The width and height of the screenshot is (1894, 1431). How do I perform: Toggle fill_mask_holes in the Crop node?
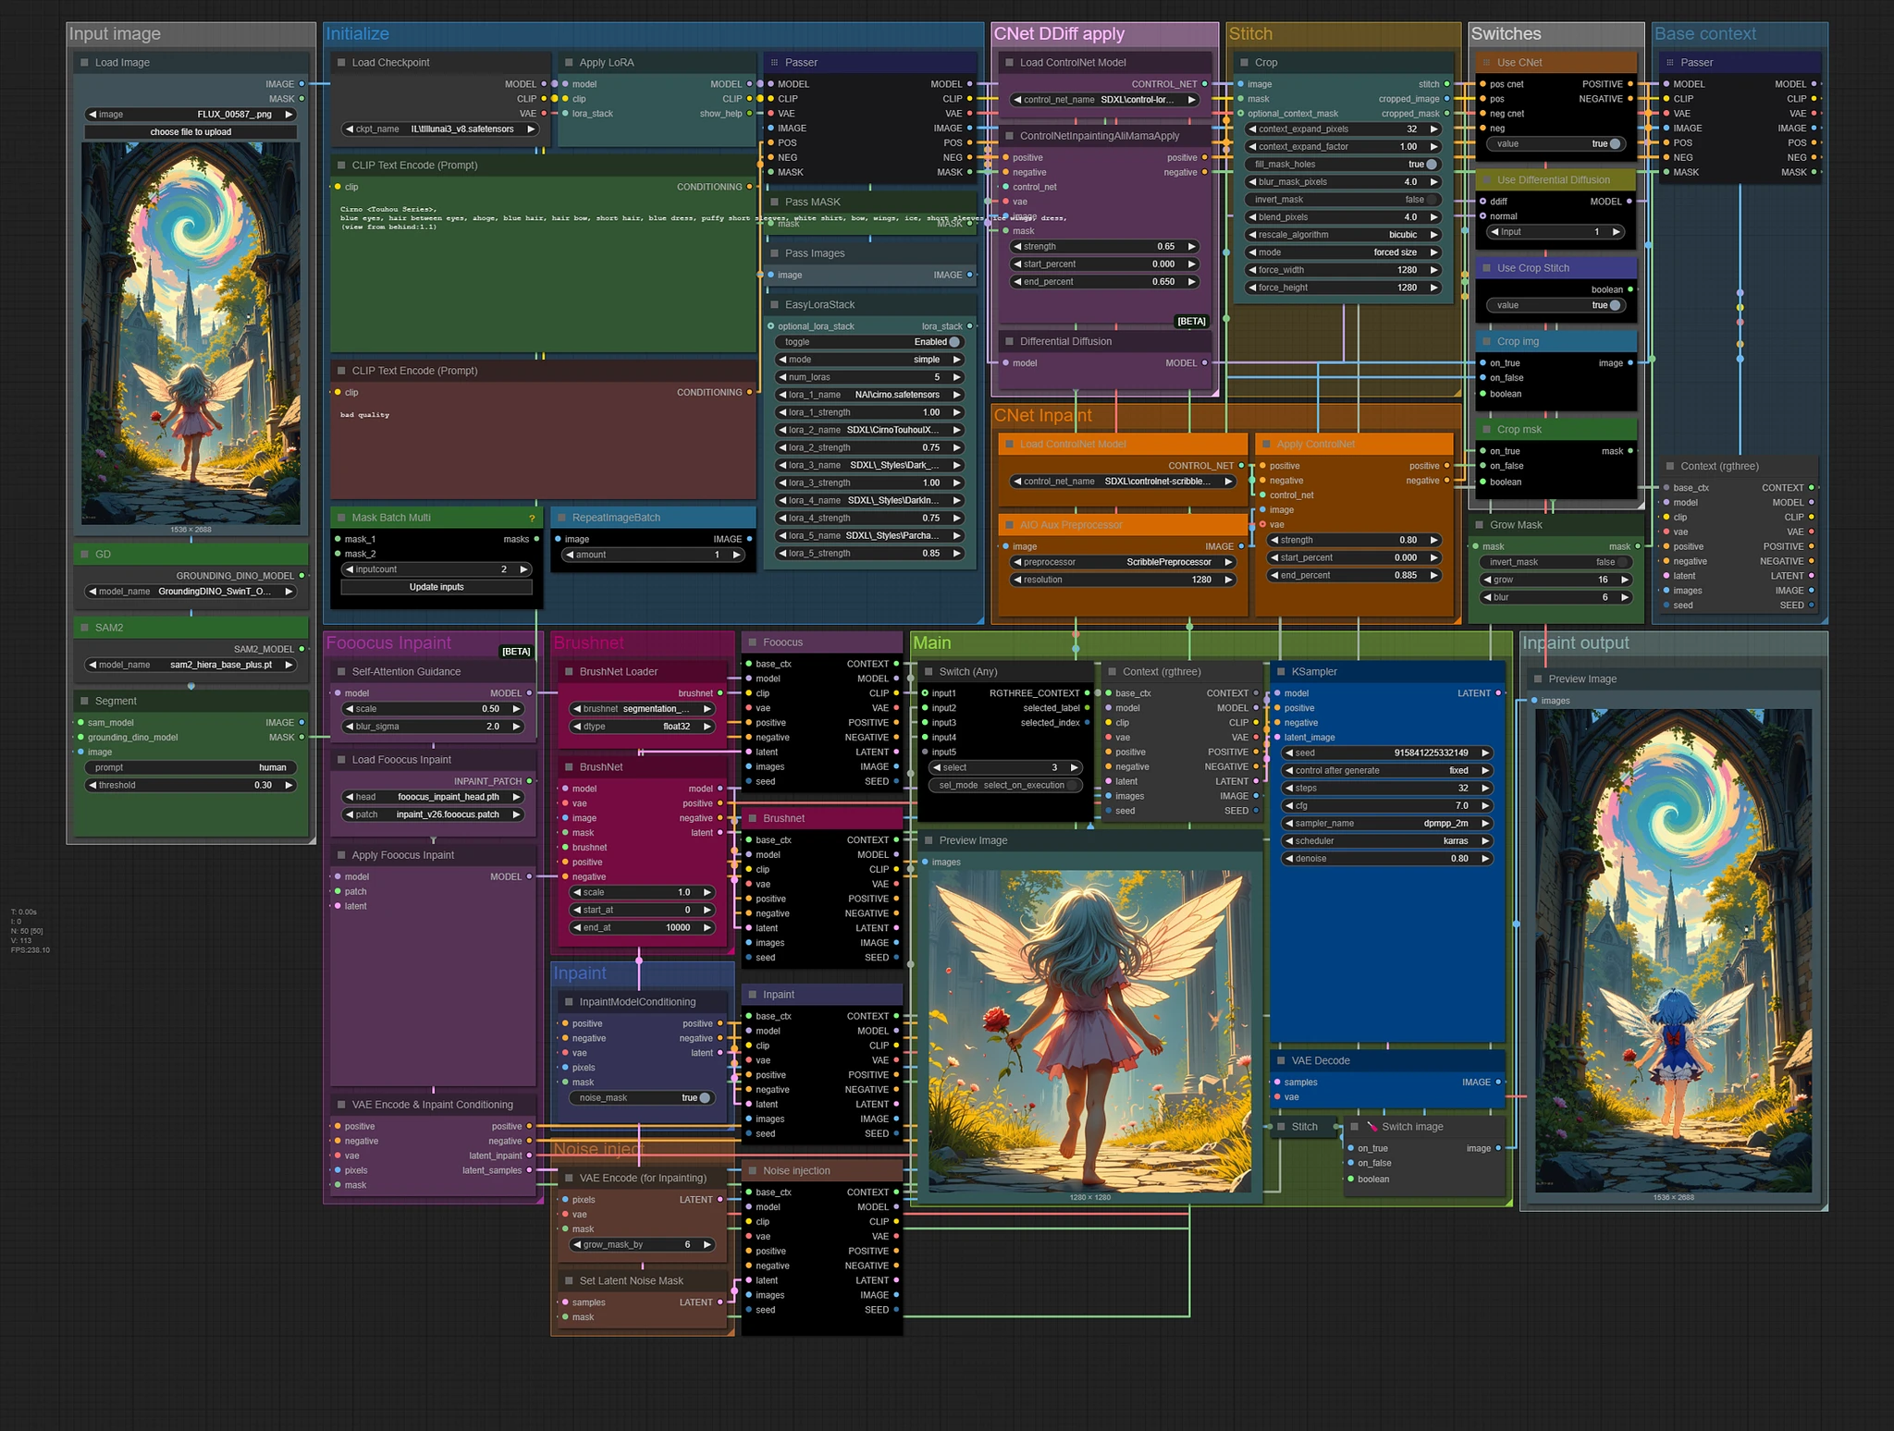pyautogui.click(x=1343, y=165)
